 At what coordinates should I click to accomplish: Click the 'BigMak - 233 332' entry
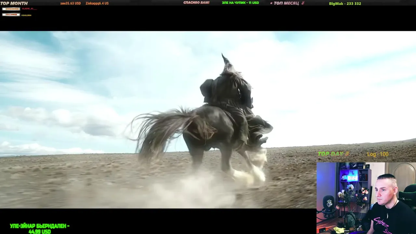(345, 4)
